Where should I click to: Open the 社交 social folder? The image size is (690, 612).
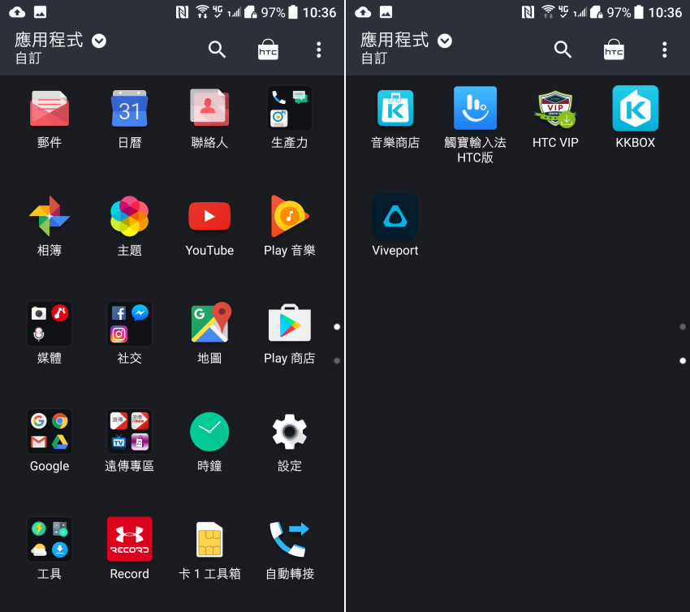coord(129,323)
